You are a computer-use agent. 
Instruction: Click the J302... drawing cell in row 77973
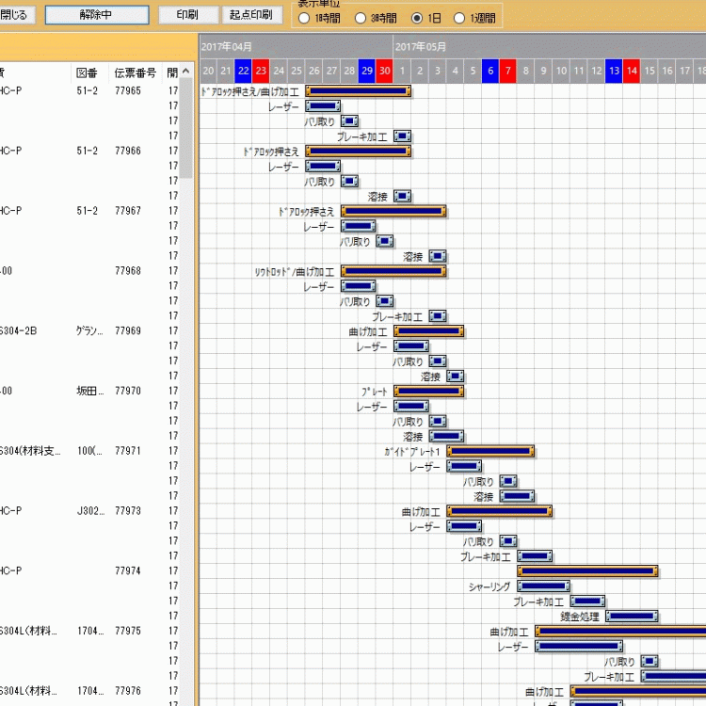90,510
